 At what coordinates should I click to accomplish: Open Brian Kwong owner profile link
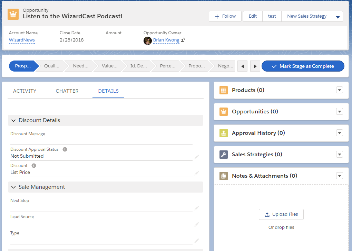click(166, 40)
